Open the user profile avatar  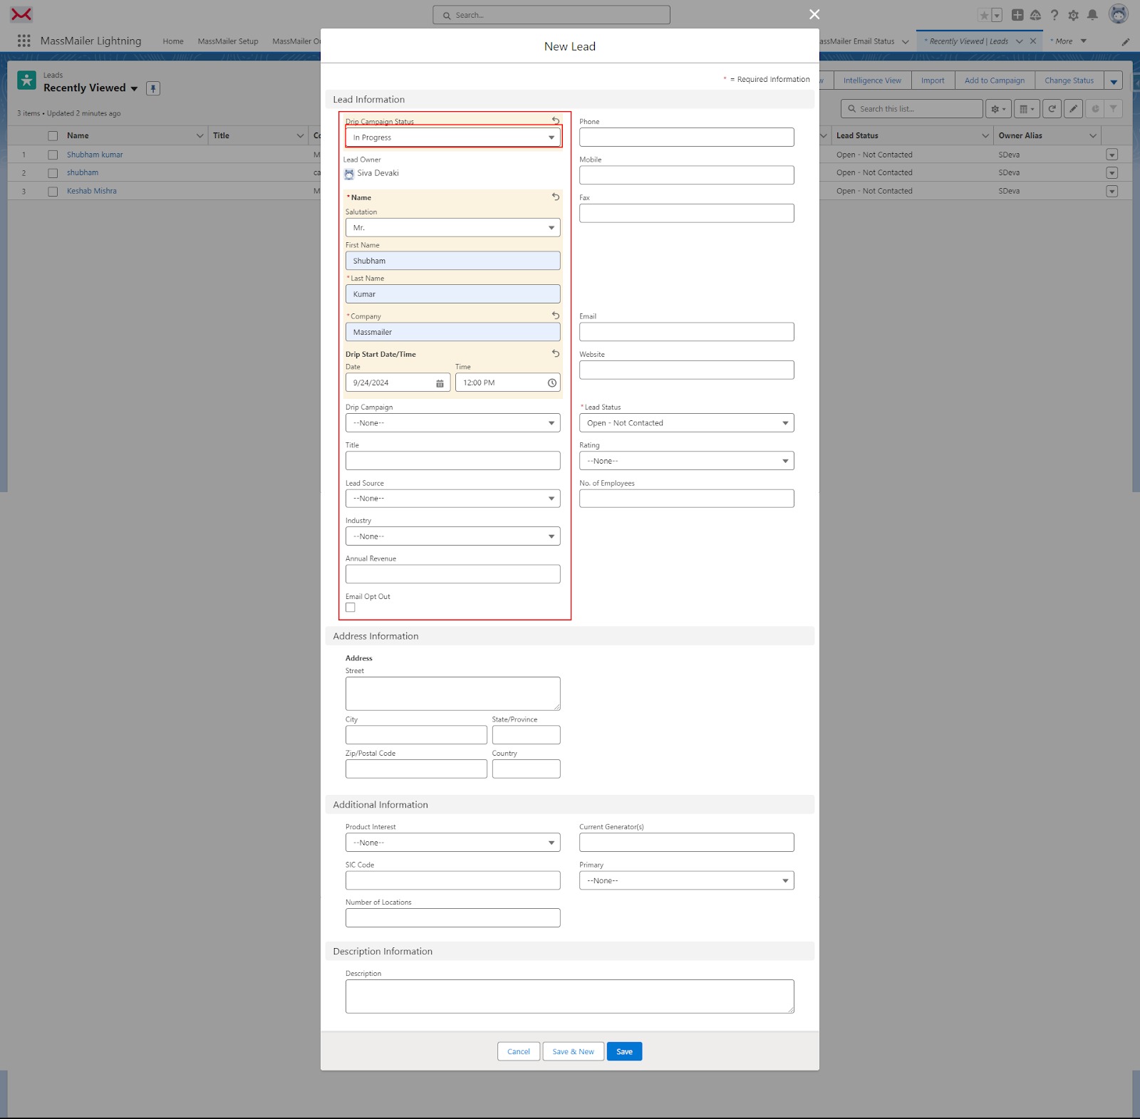pos(1119,14)
